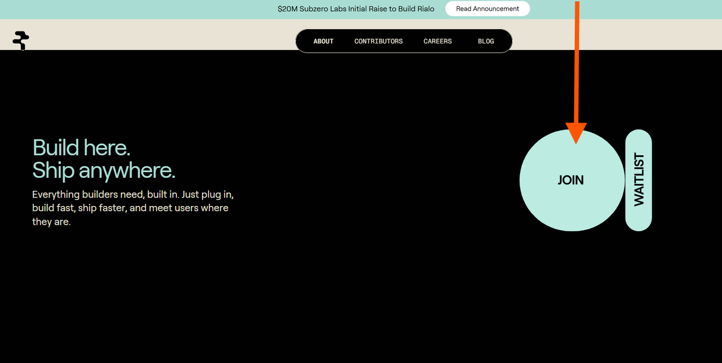Click the round JOIN button
722x363 pixels.
click(571, 180)
